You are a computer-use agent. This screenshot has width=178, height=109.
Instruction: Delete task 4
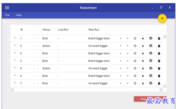(x=159, y=61)
